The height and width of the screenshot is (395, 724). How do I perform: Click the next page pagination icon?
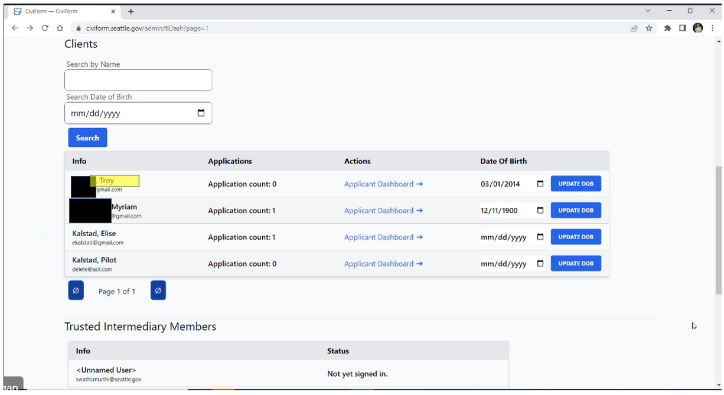[x=158, y=290]
